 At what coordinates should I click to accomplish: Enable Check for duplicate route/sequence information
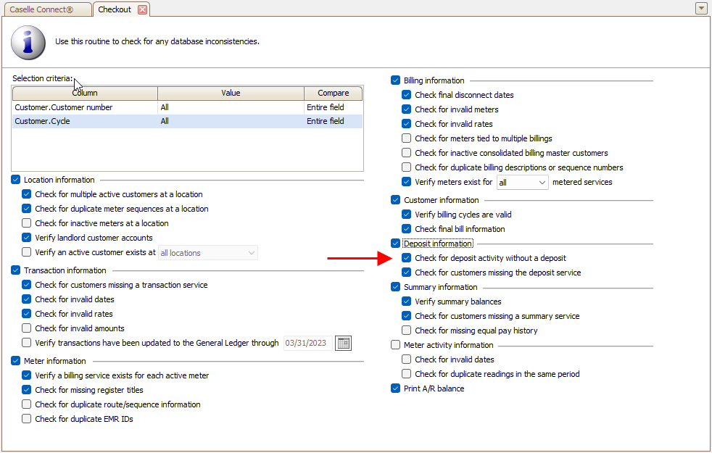coord(27,404)
